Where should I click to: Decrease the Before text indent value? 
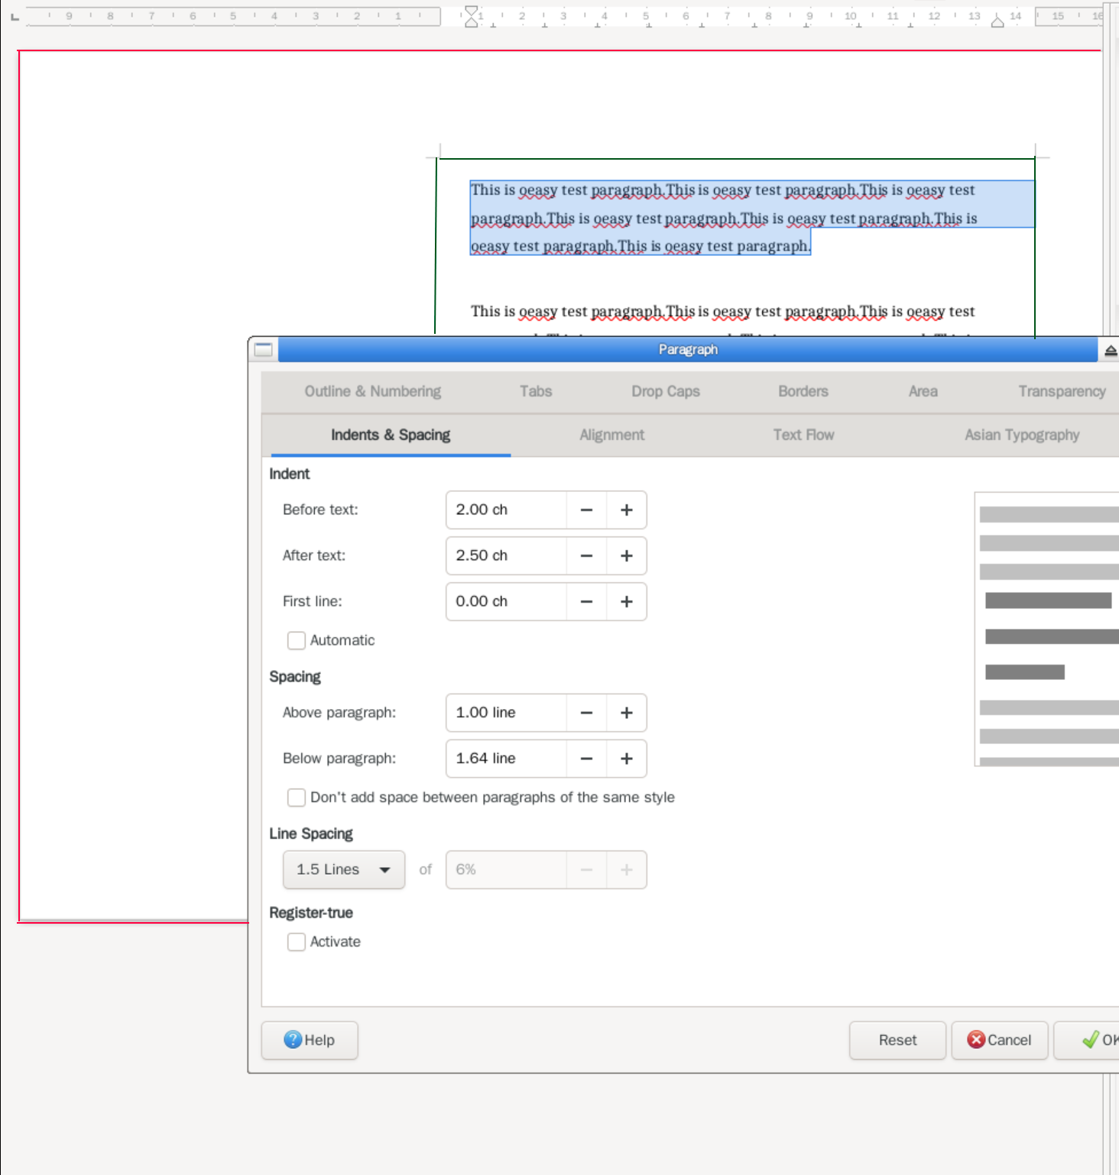(x=586, y=510)
